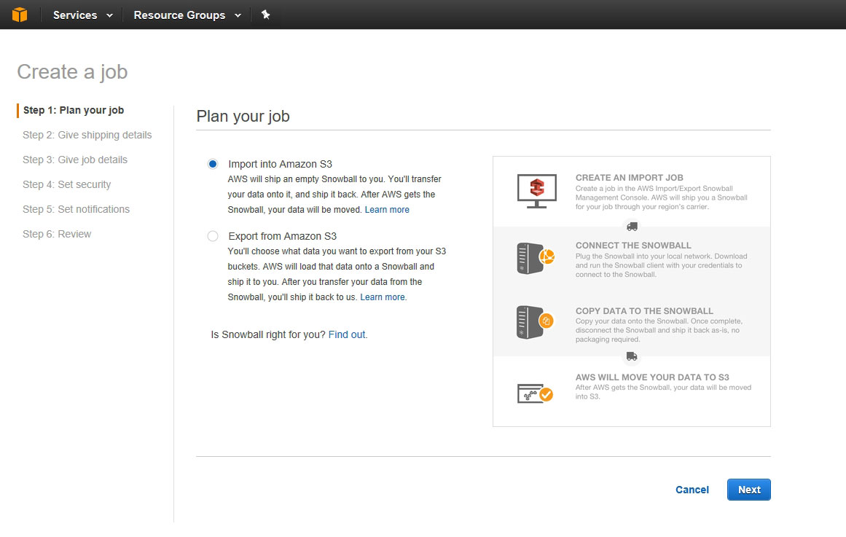
Task: Expand the Services dropdown menu
Action: pos(83,15)
